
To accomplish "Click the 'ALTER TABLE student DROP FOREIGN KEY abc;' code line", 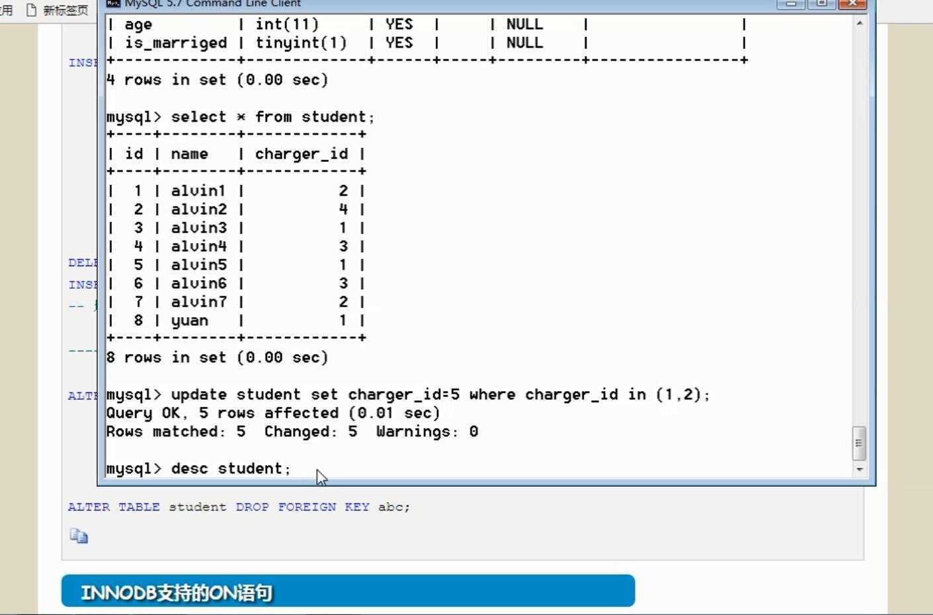I will coord(239,507).
